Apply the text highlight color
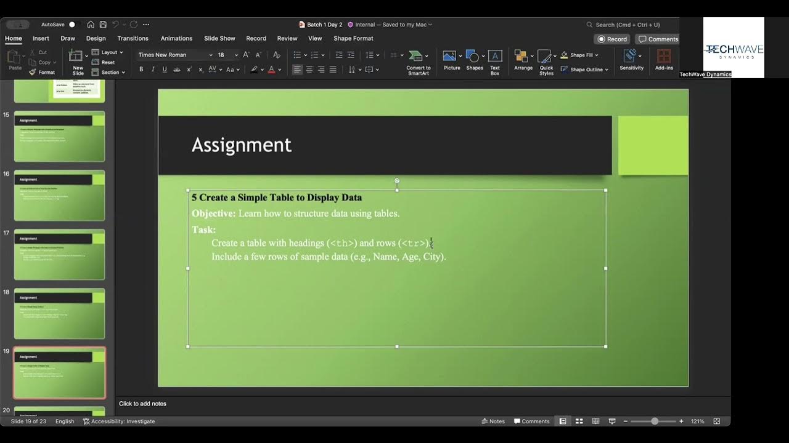This screenshot has width=789, height=443. (x=255, y=70)
